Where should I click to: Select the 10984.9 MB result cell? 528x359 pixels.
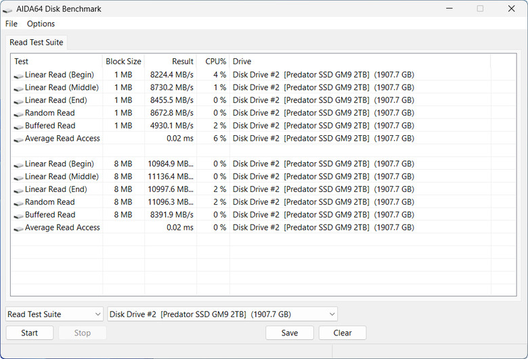[x=171, y=164]
